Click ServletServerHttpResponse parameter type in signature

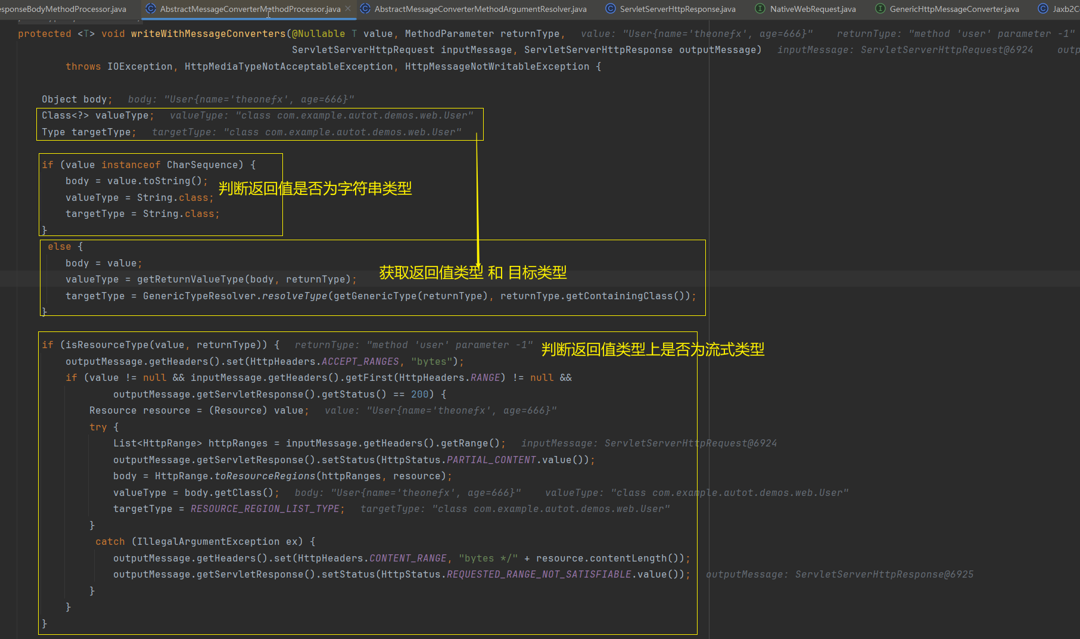click(x=599, y=50)
